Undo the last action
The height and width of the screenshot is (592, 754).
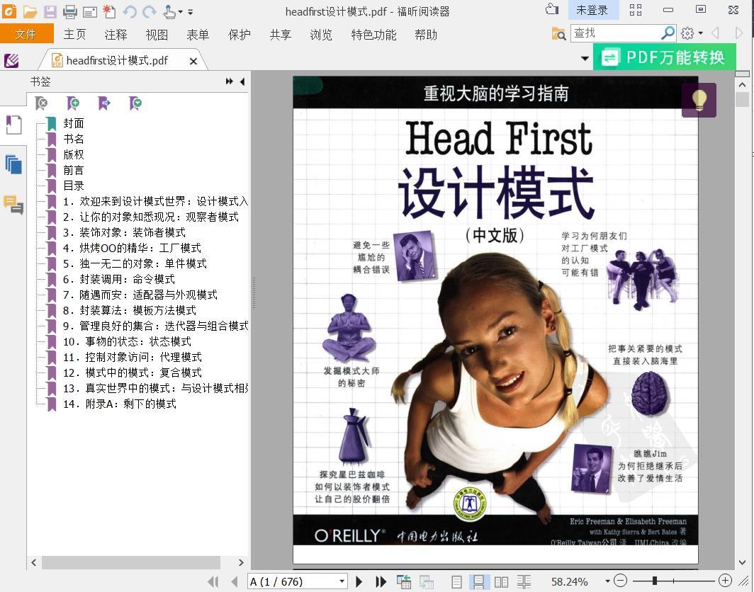tap(130, 11)
